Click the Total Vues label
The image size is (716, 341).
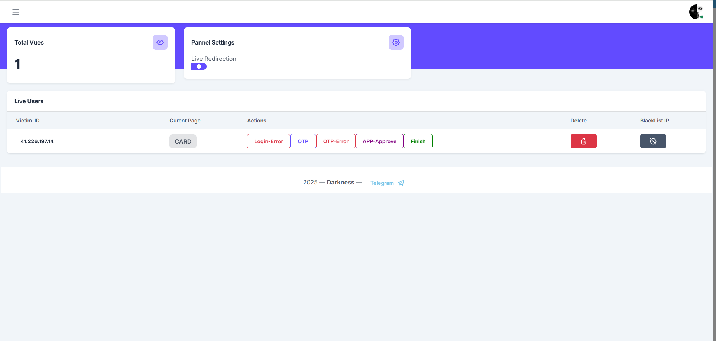29,42
